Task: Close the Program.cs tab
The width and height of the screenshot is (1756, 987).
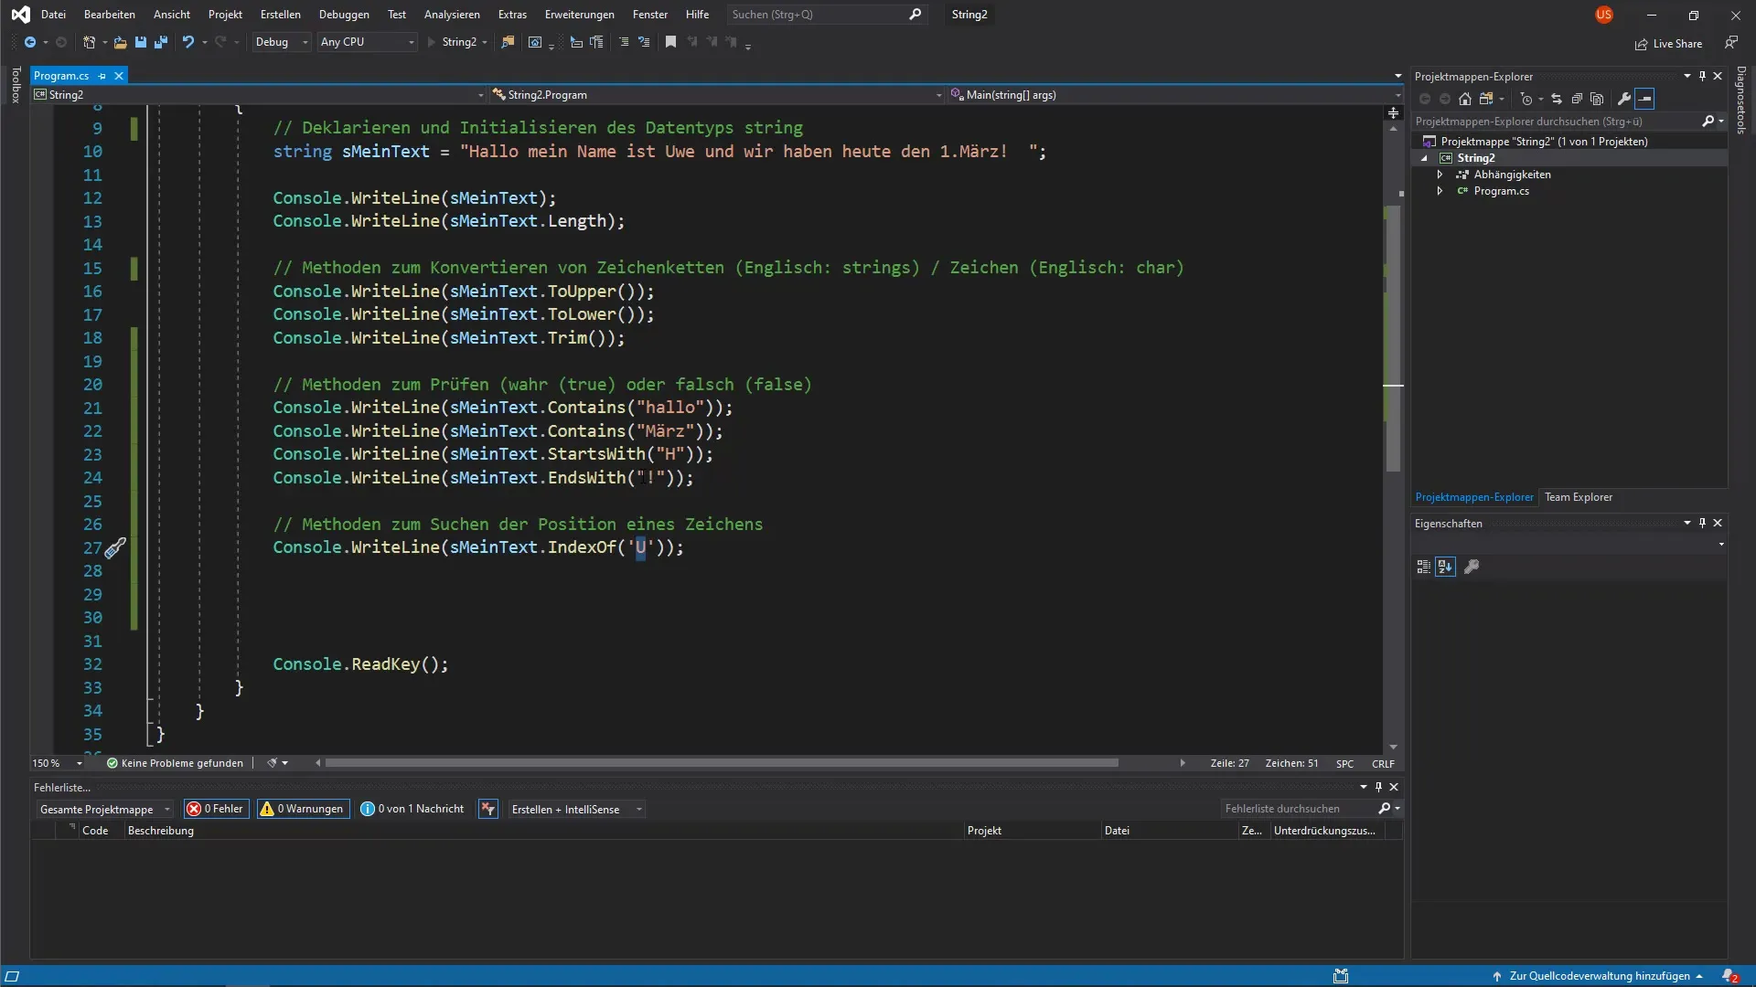Action: pyautogui.click(x=119, y=76)
